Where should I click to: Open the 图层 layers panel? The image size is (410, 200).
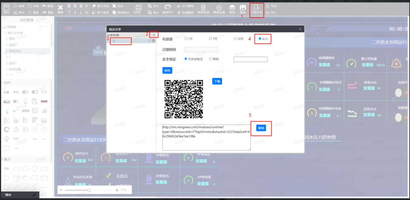pyautogui.click(x=232, y=9)
